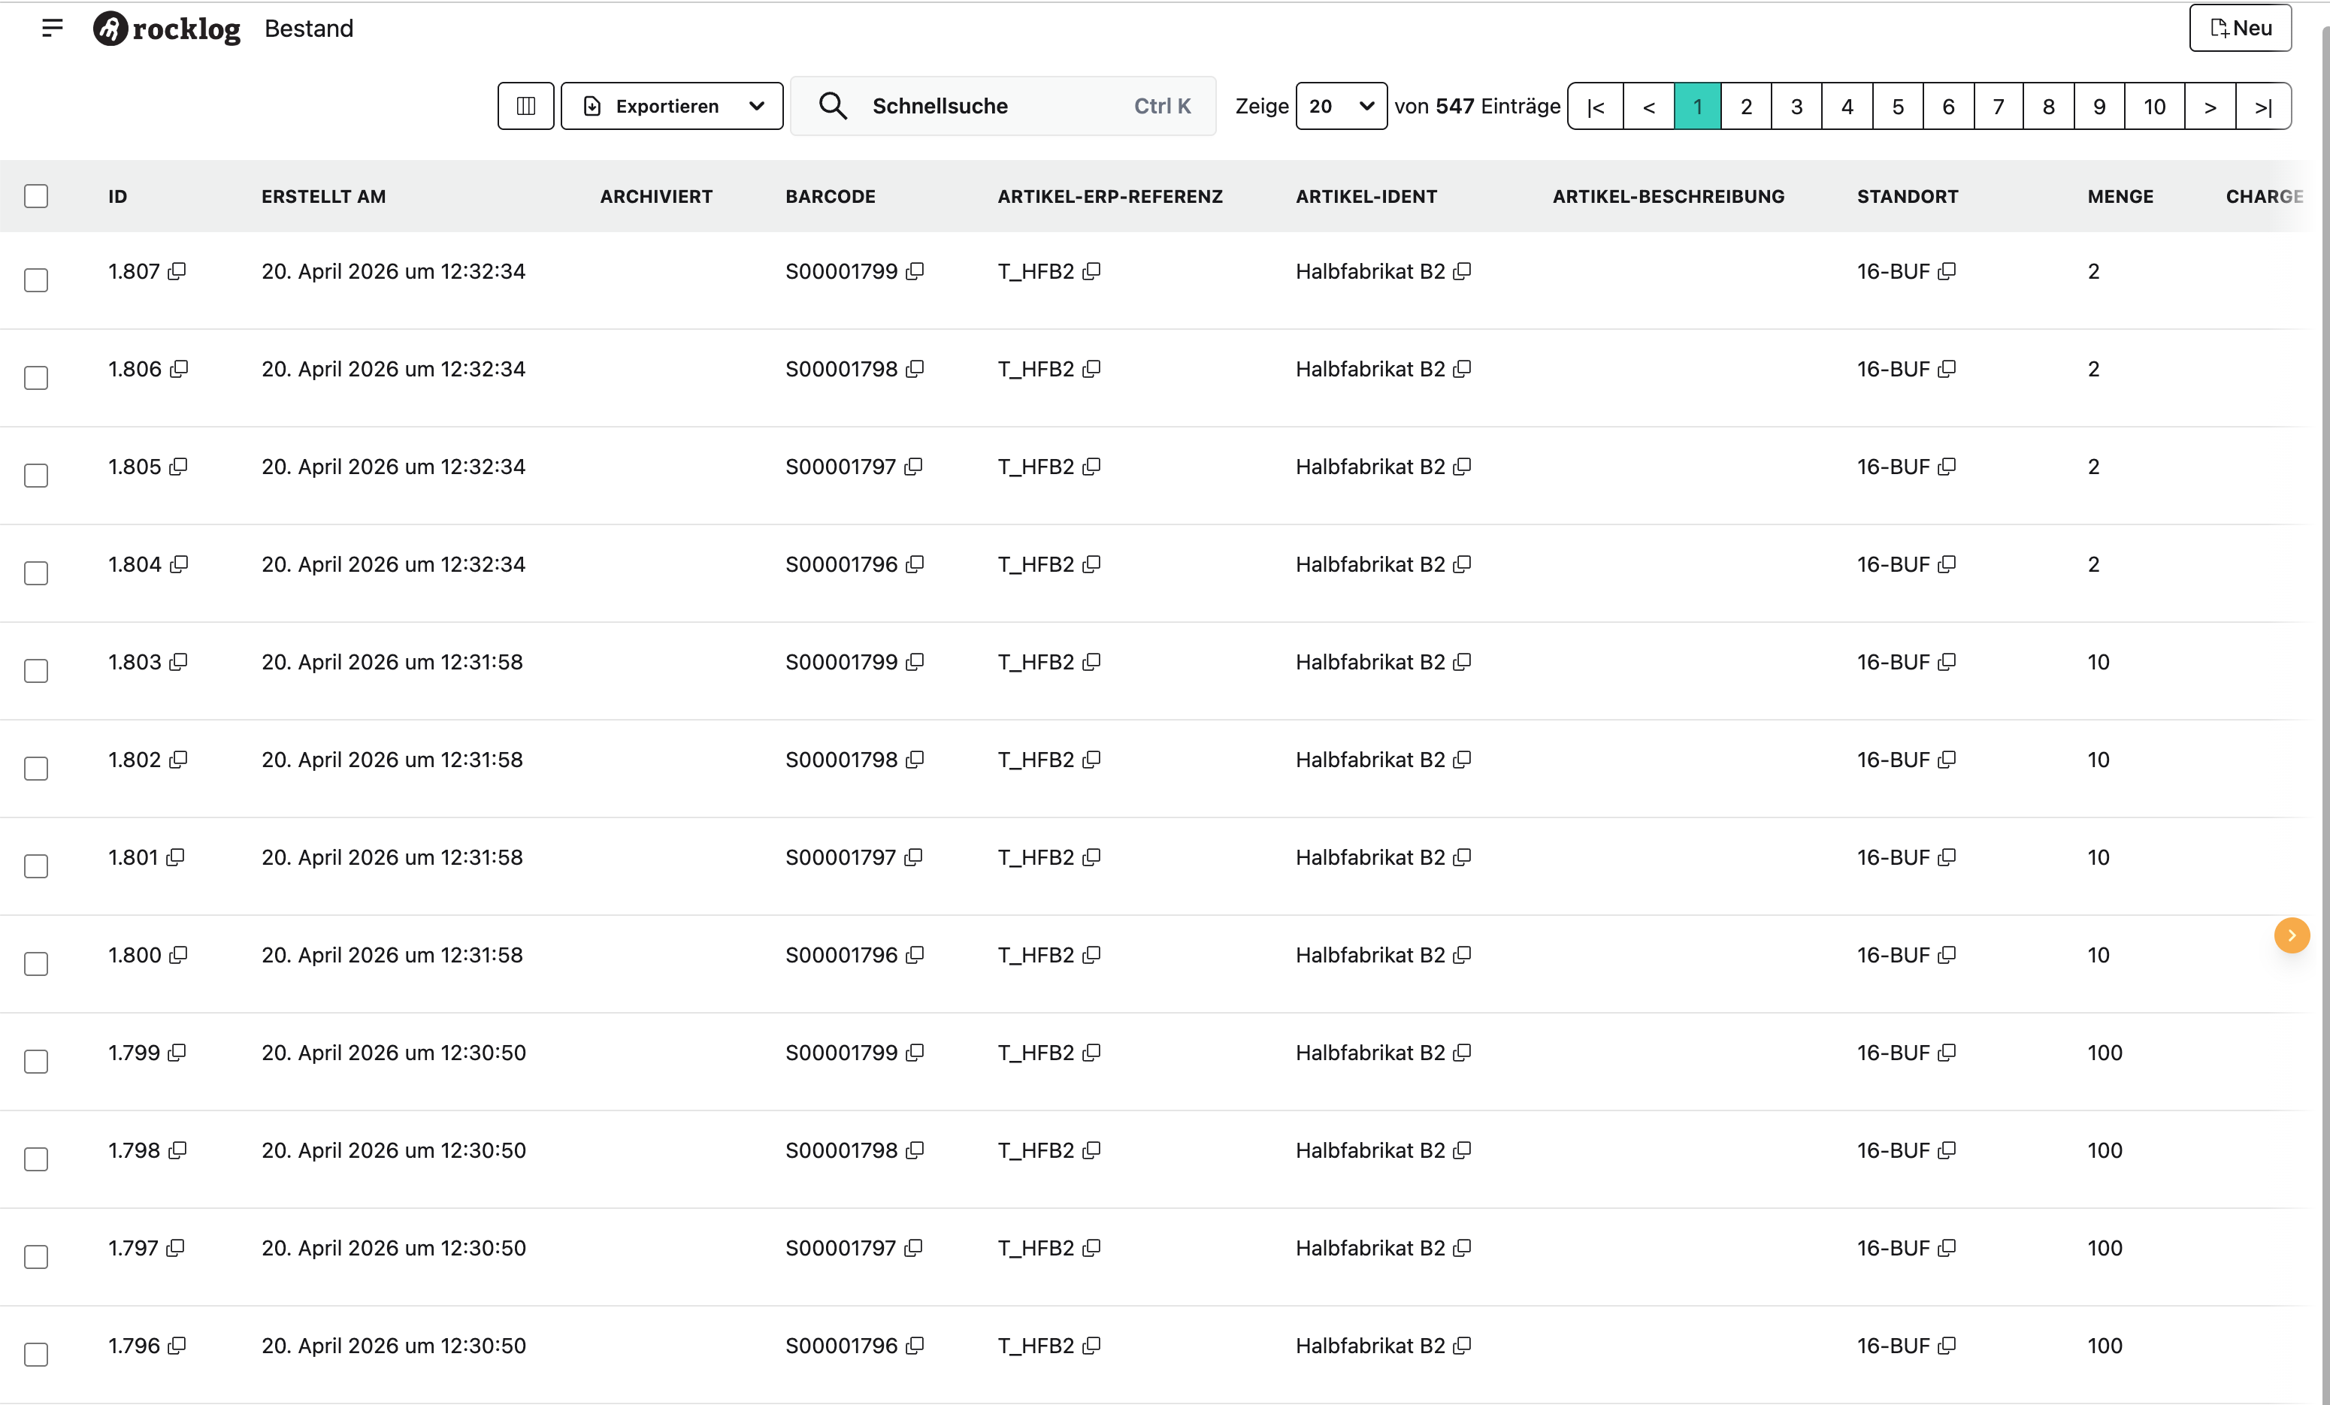2330x1405 pixels.
Task: Jump to page 10 in pagination
Action: tap(2154, 106)
